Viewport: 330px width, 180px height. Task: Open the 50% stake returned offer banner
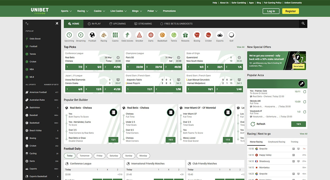click(276, 61)
